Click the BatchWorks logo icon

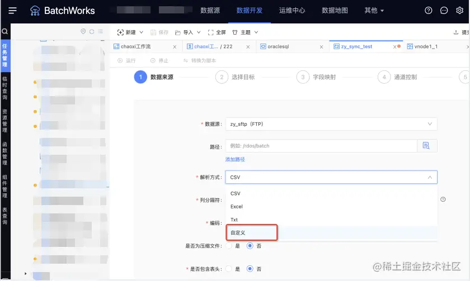(35, 11)
